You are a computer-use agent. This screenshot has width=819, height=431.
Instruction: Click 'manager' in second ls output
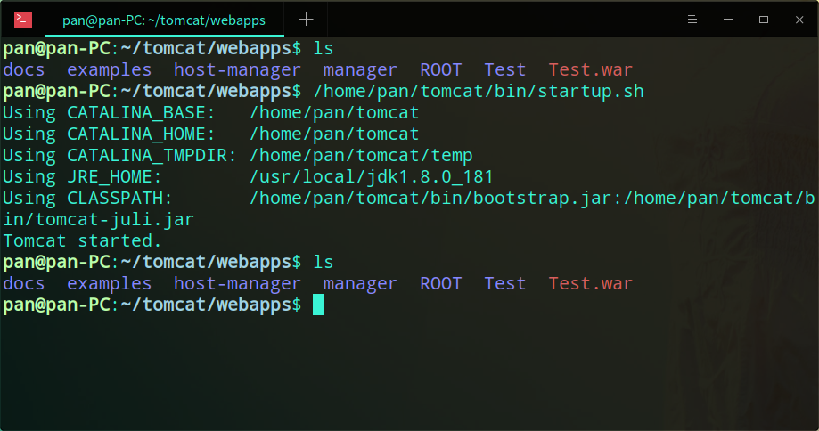click(x=360, y=283)
